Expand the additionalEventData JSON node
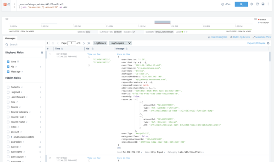Screen dimensions: 274x162 point(147,88)
